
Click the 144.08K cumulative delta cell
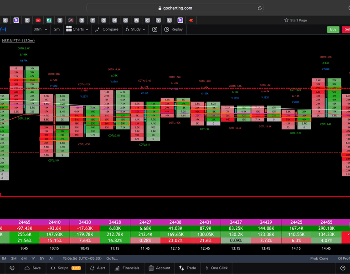(266, 228)
